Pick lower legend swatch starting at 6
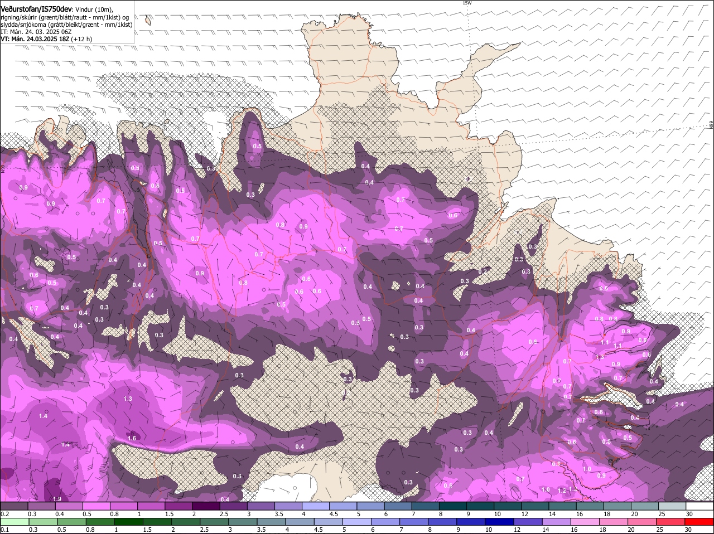714x534 pixels. point(386,522)
